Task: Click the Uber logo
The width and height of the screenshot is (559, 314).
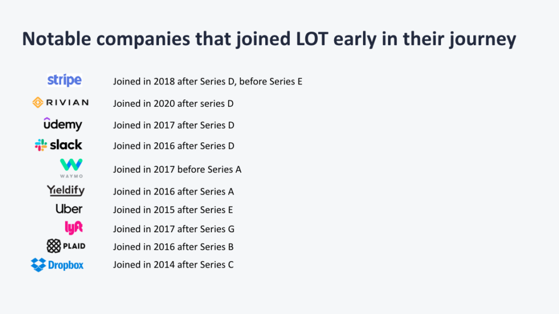Action: pyautogui.click(x=69, y=209)
